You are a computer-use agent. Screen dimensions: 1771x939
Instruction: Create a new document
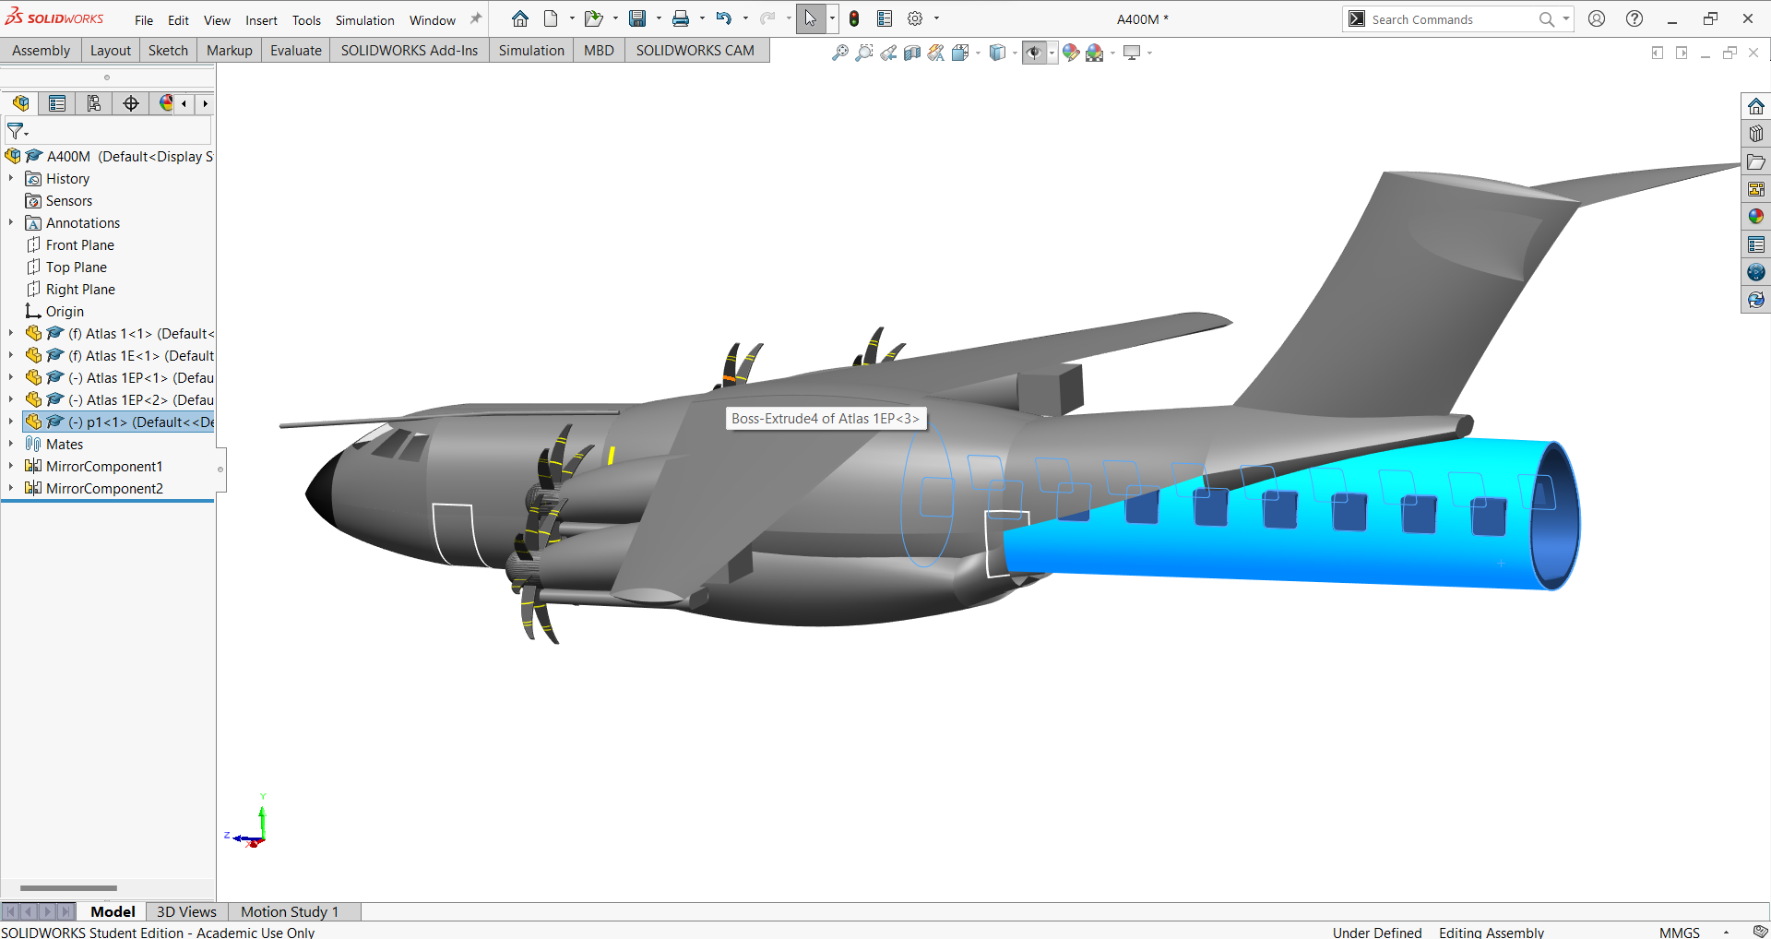point(551,18)
